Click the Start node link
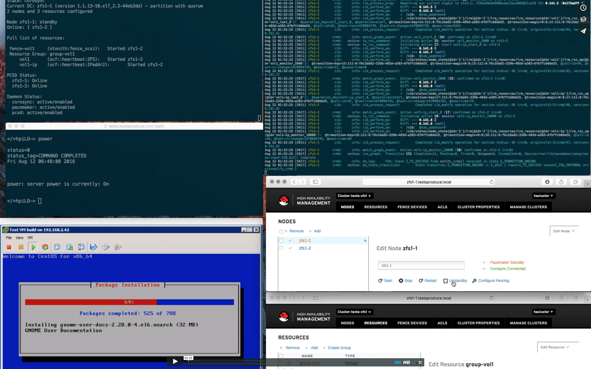Screen dimensions: 591x369 coord(385,281)
